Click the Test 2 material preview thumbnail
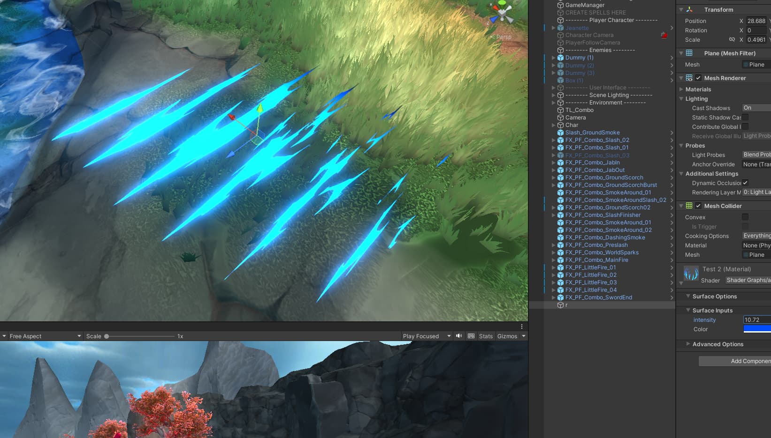Image resolution: width=771 pixels, height=438 pixels. (691, 274)
